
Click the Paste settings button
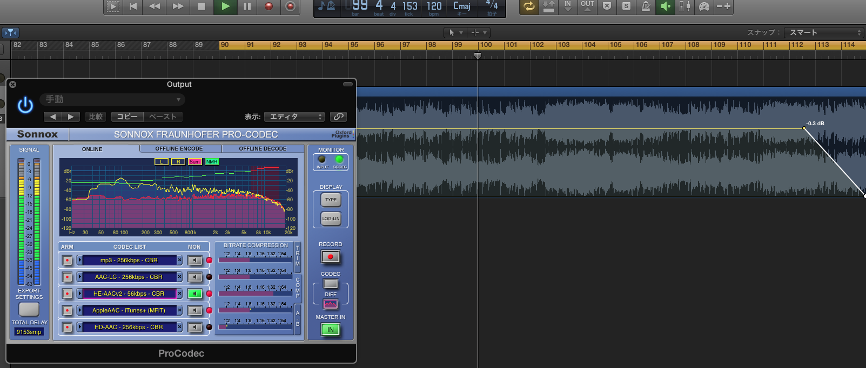[163, 117]
